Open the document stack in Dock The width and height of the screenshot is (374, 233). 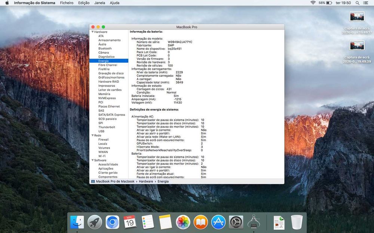point(279,223)
